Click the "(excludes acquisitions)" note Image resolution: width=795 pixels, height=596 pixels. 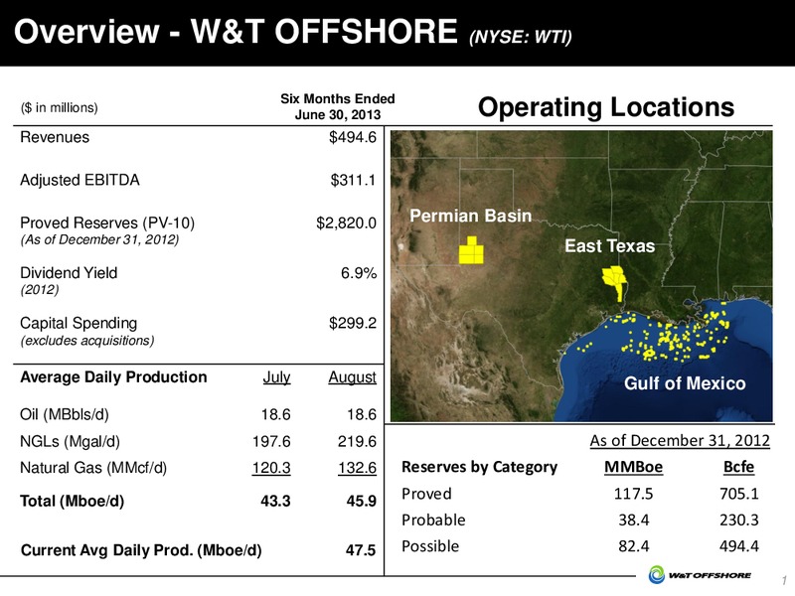tap(87, 341)
